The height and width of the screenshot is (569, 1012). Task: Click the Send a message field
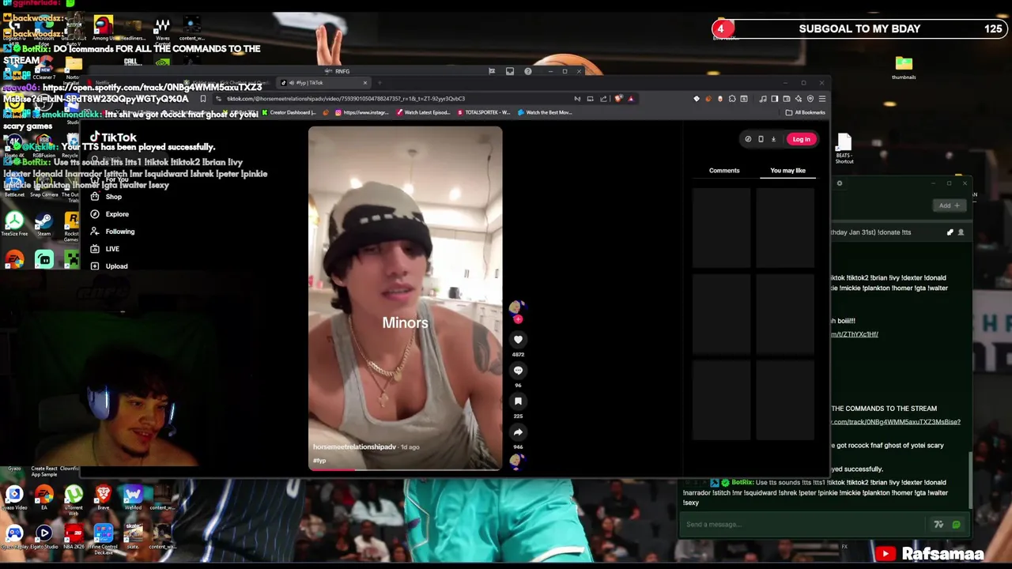pyautogui.click(x=802, y=524)
